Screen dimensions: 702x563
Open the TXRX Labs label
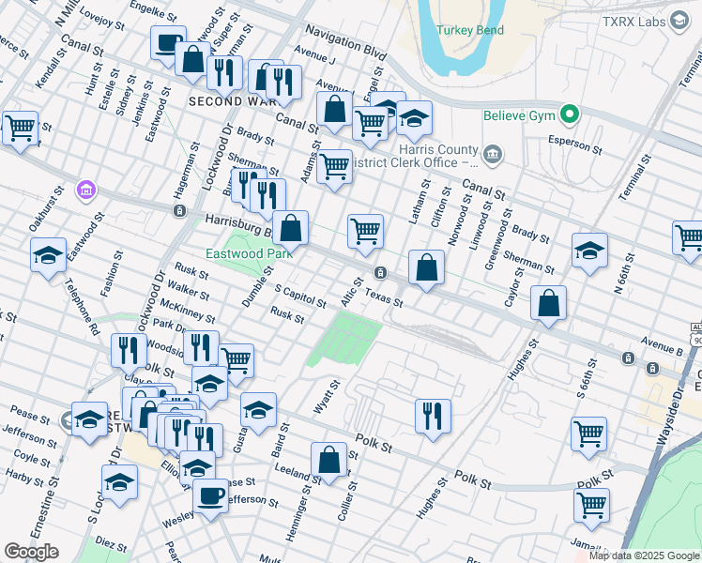[x=633, y=22]
